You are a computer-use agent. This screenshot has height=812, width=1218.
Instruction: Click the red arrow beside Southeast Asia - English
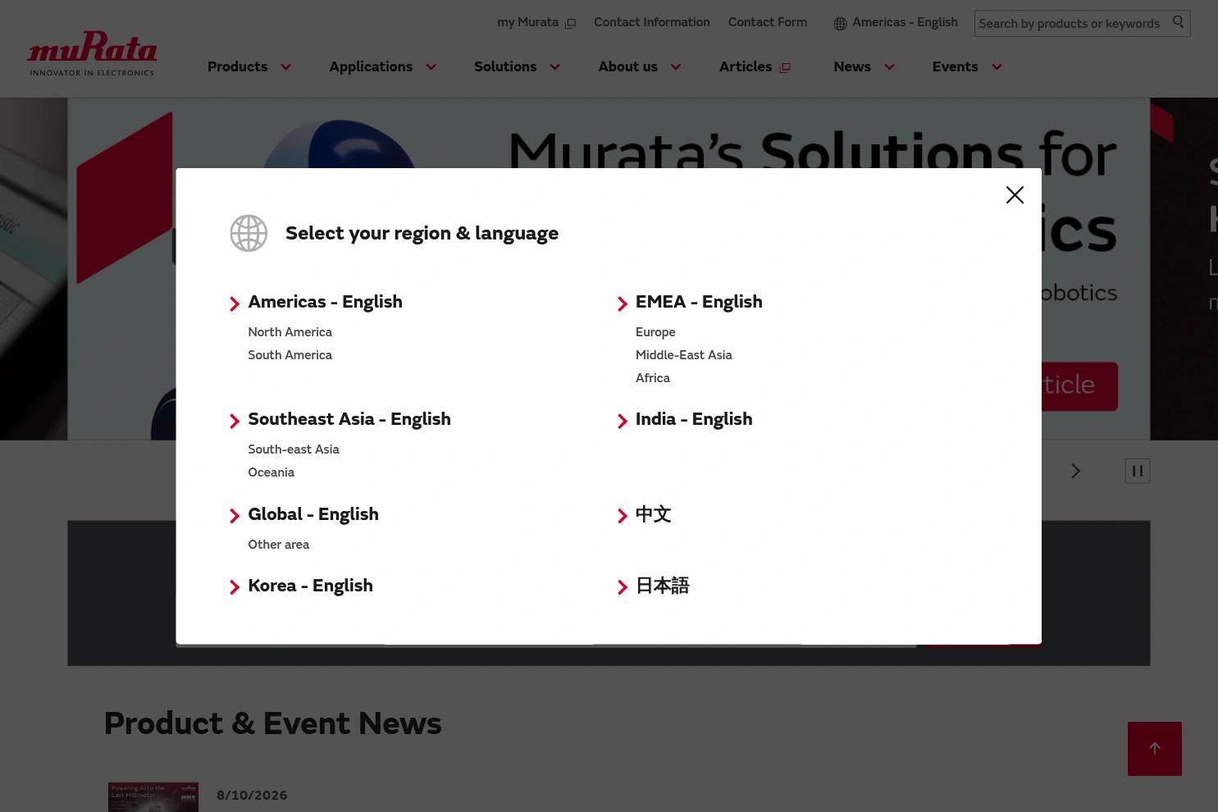(235, 422)
